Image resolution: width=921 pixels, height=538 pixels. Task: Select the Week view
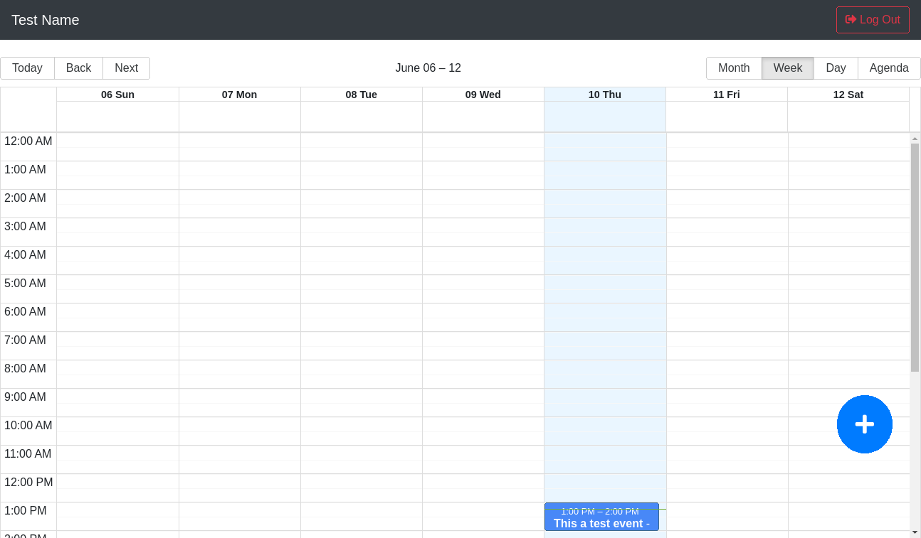pos(788,68)
